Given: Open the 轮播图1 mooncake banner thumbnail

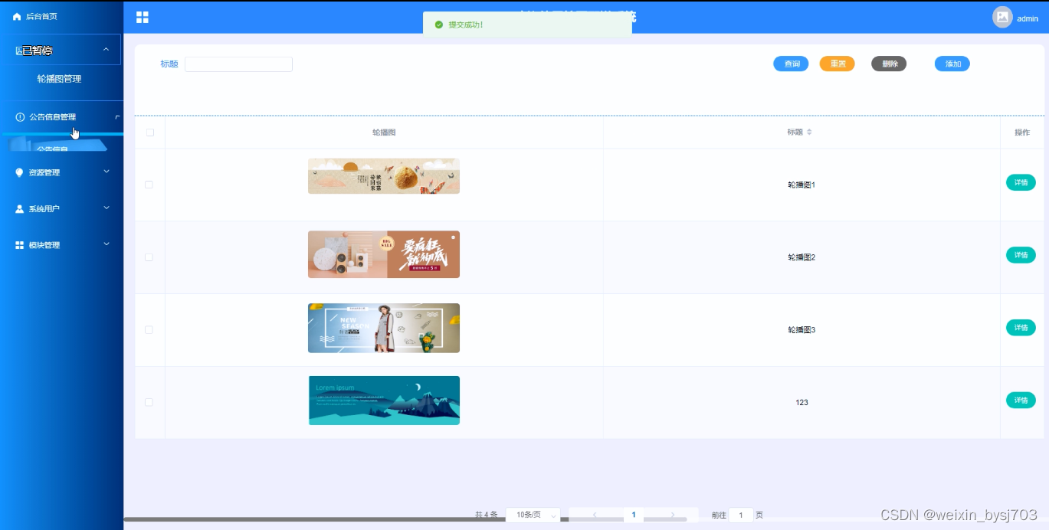Looking at the screenshot, I should pyautogui.click(x=384, y=176).
